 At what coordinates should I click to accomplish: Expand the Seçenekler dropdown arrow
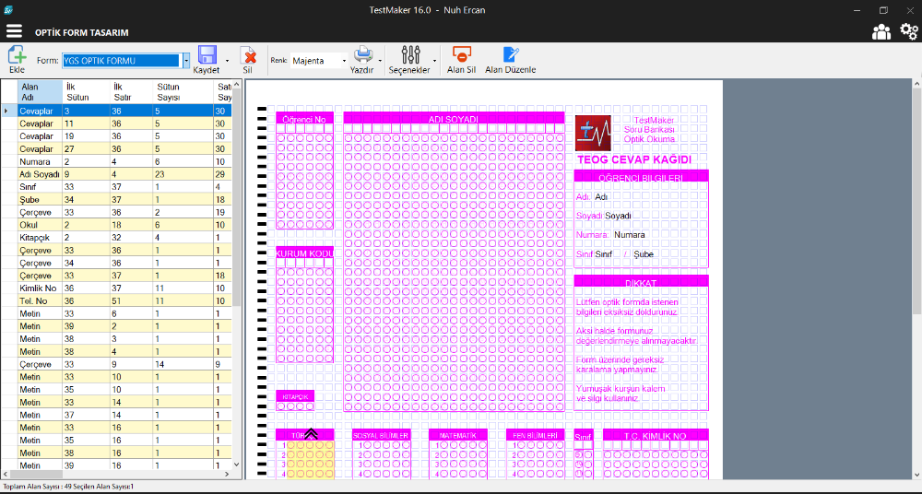(434, 61)
